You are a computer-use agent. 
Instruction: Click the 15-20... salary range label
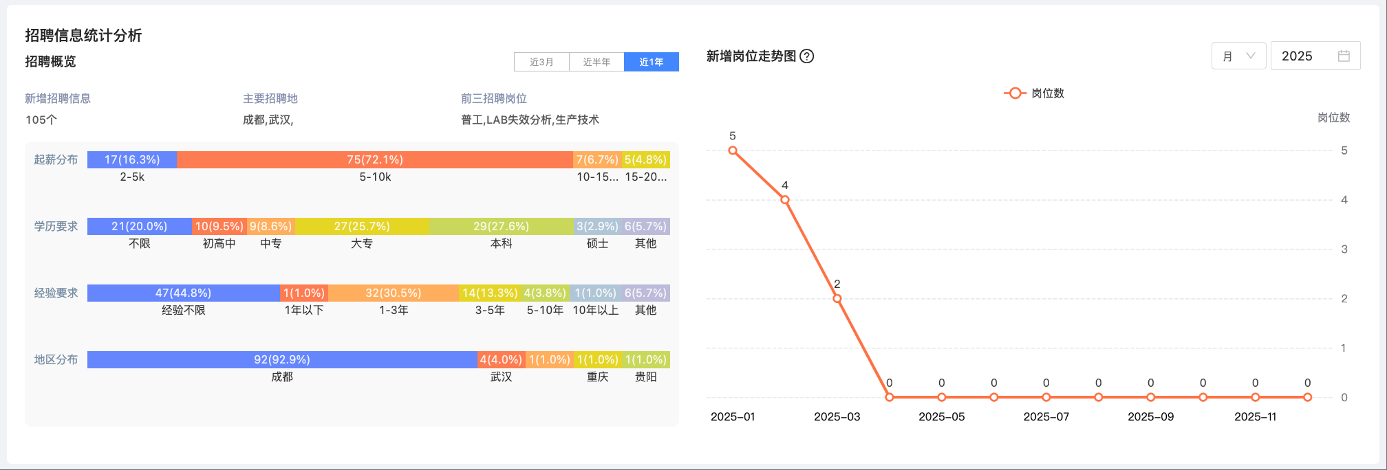point(645,177)
